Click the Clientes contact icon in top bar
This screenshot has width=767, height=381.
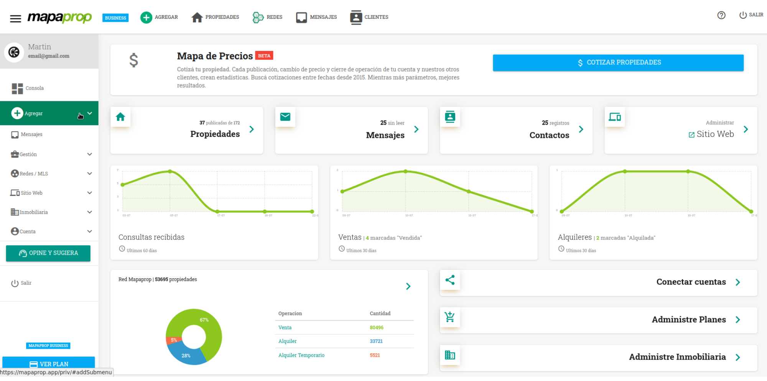356,17
